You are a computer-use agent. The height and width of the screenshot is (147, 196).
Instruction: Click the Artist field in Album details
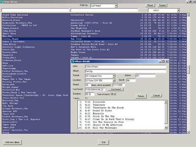(125, 67)
